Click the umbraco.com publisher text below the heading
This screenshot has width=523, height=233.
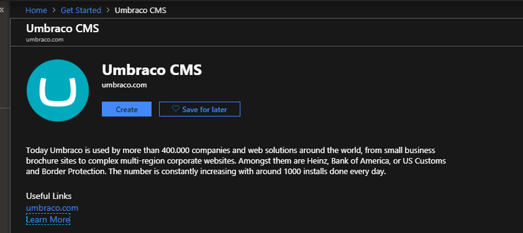pyautogui.click(x=124, y=86)
